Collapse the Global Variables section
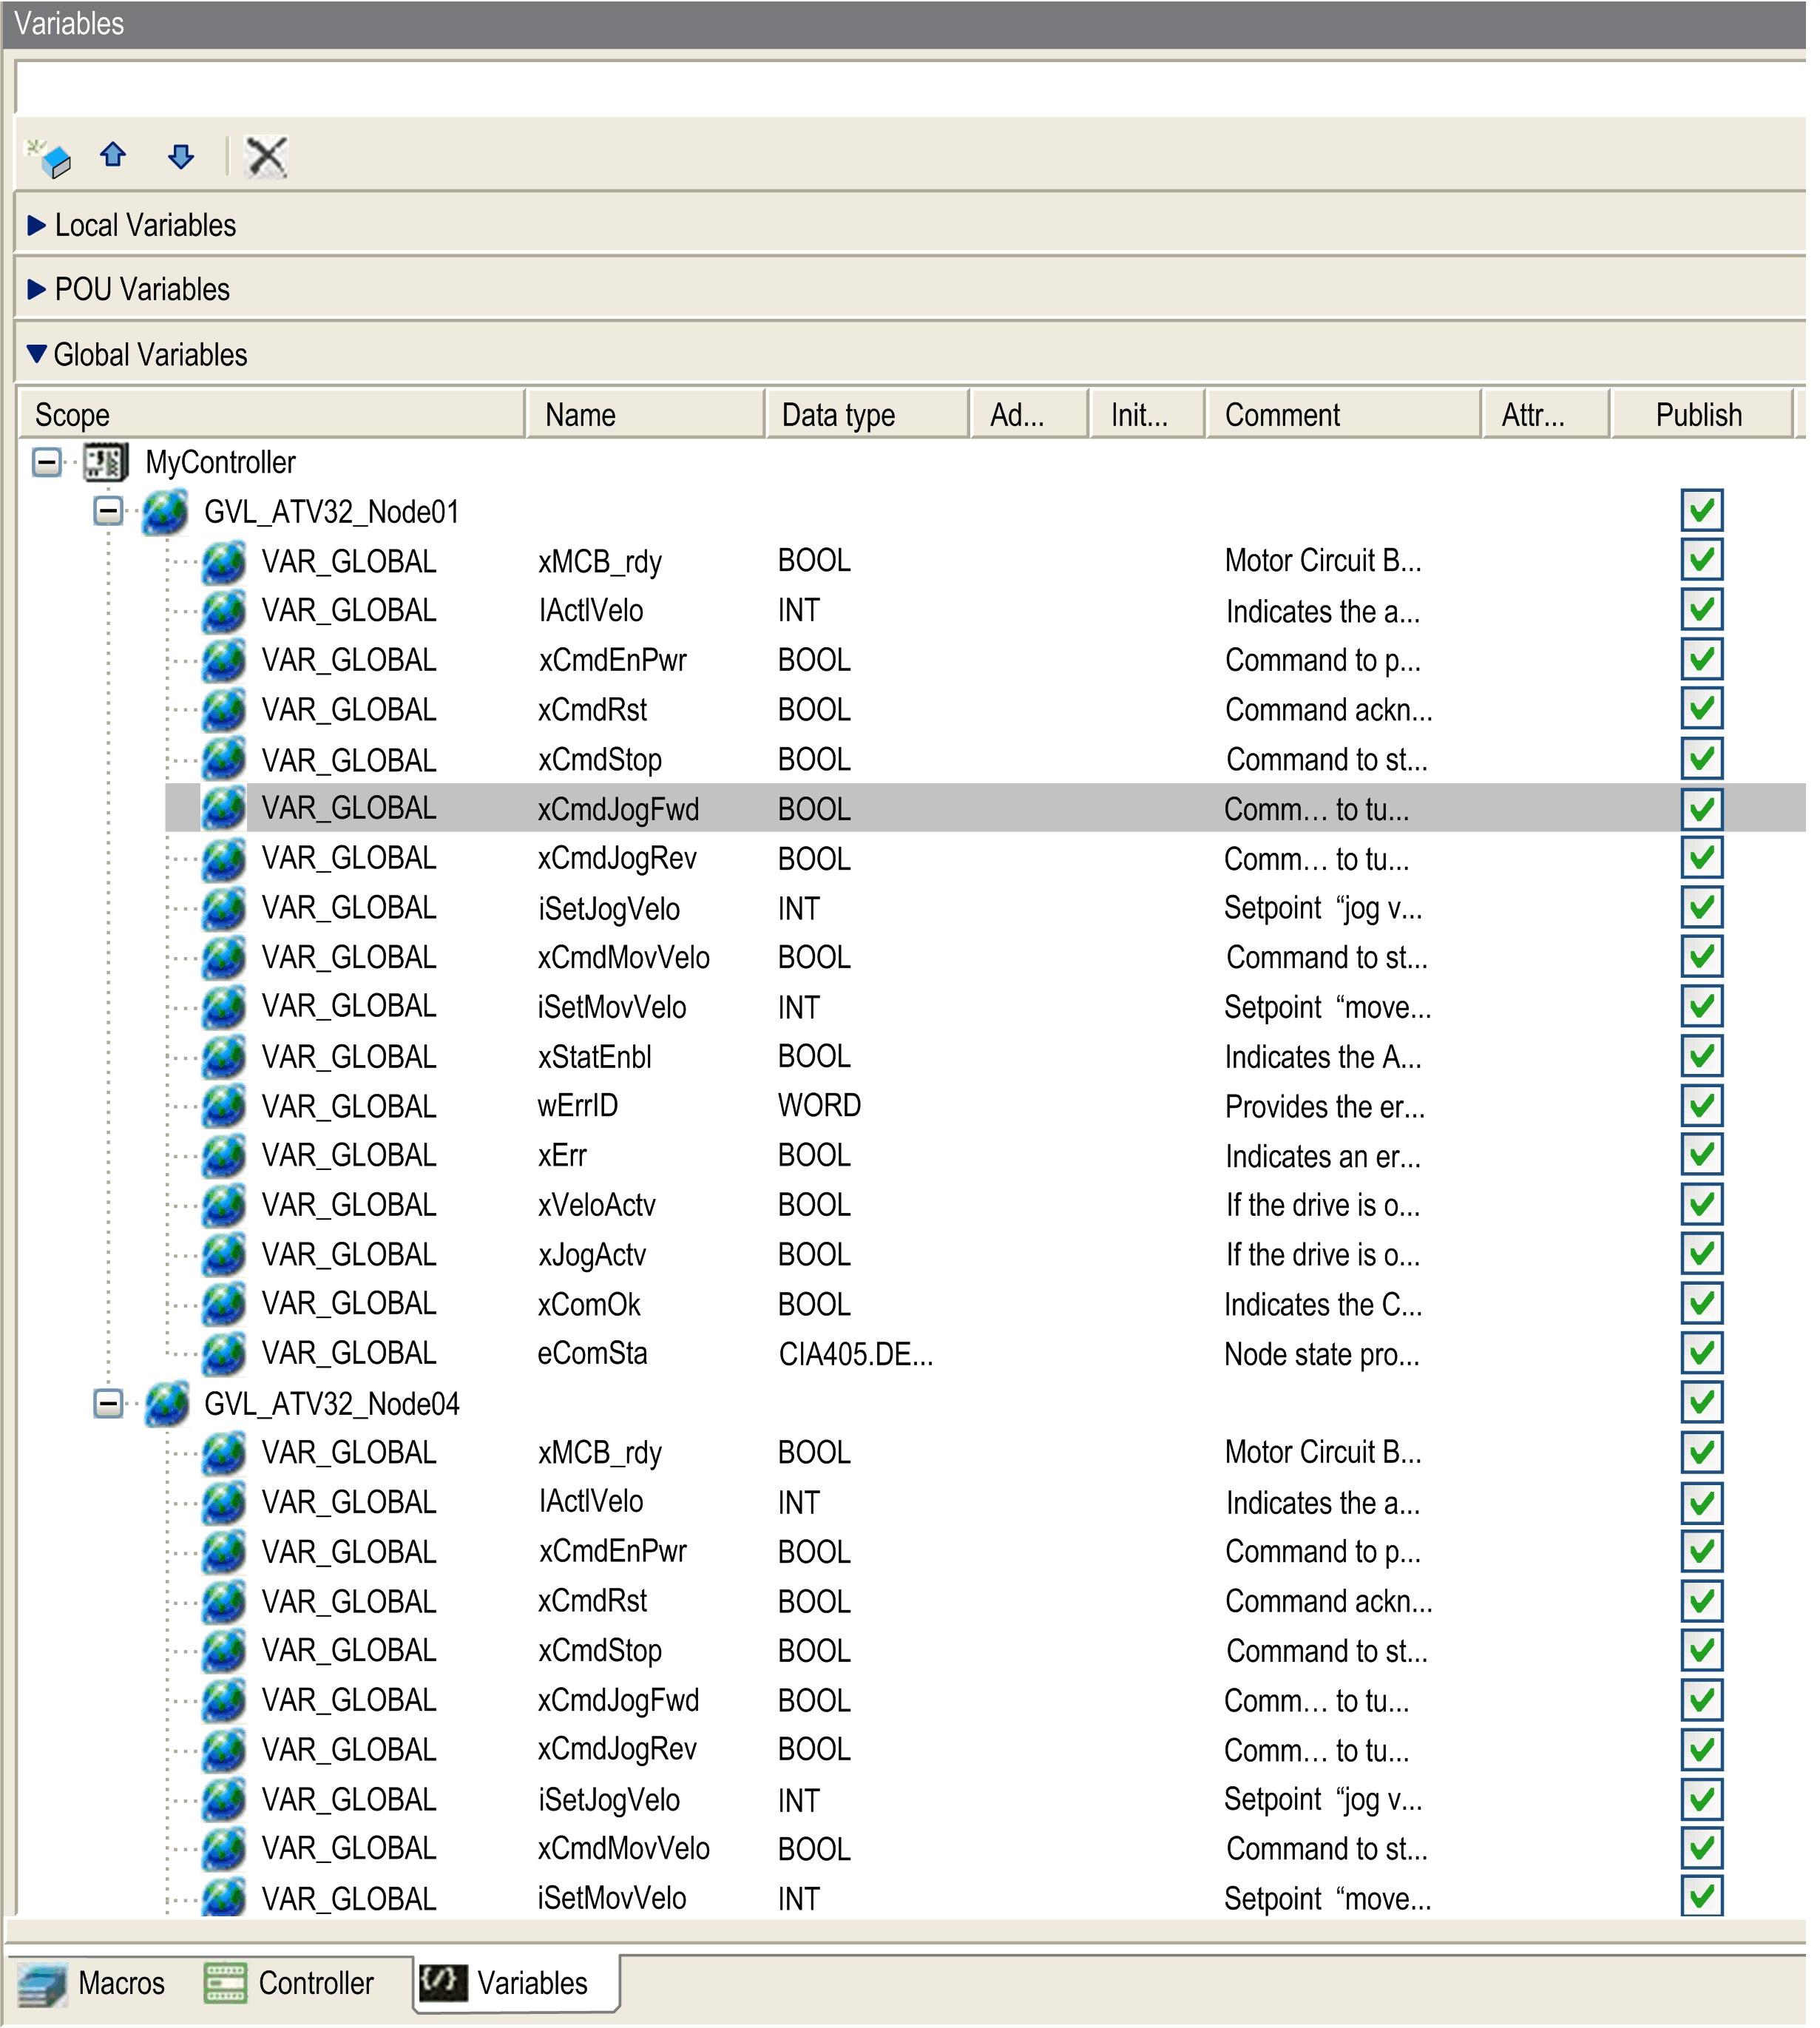 pyautogui.click(x=37, y=354)
